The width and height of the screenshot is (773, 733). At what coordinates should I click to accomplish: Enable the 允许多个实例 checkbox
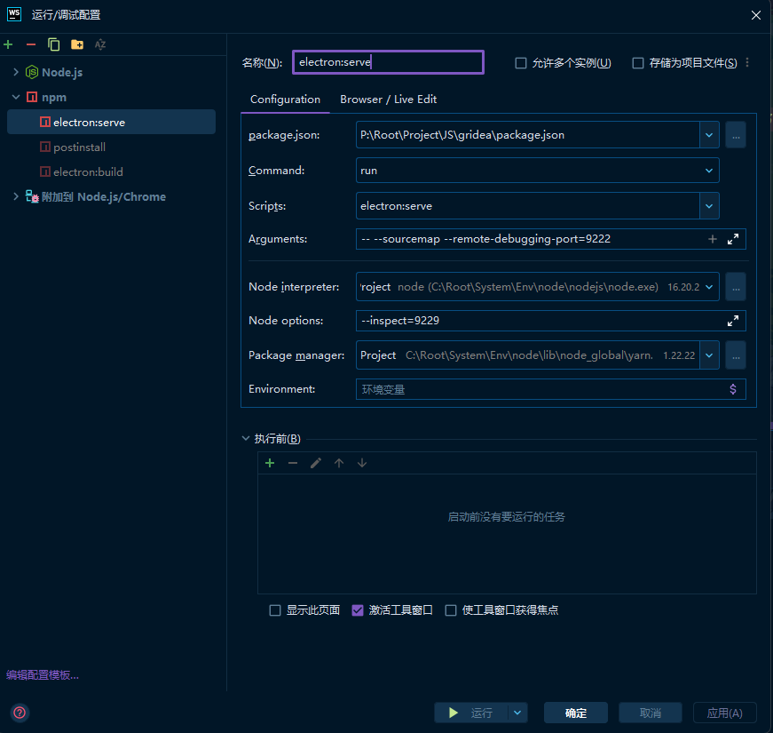(521, 63)
